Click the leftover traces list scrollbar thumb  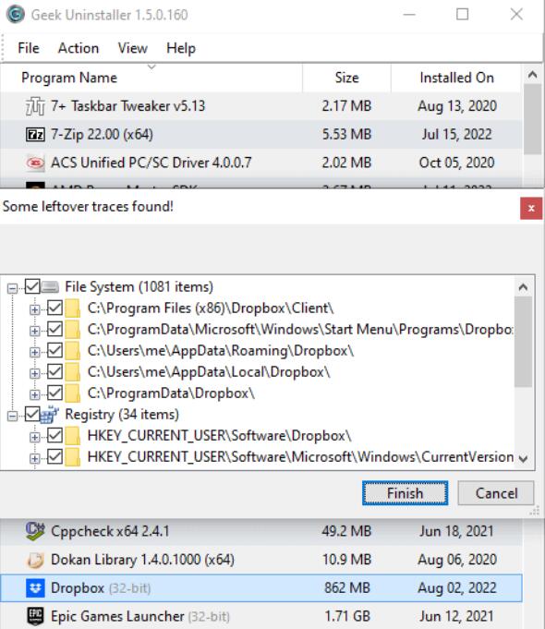pyautogui.click(x=523, y=342)
